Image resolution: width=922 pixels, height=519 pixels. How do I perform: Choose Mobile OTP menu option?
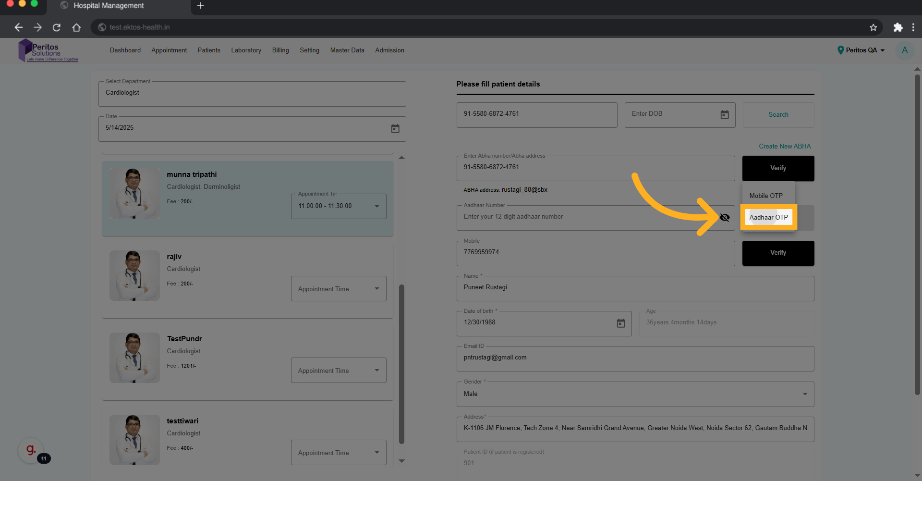coord(766,196)
